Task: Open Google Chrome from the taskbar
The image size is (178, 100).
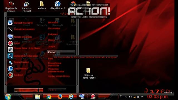Action: pyautogui.click(x=49, y=97)
